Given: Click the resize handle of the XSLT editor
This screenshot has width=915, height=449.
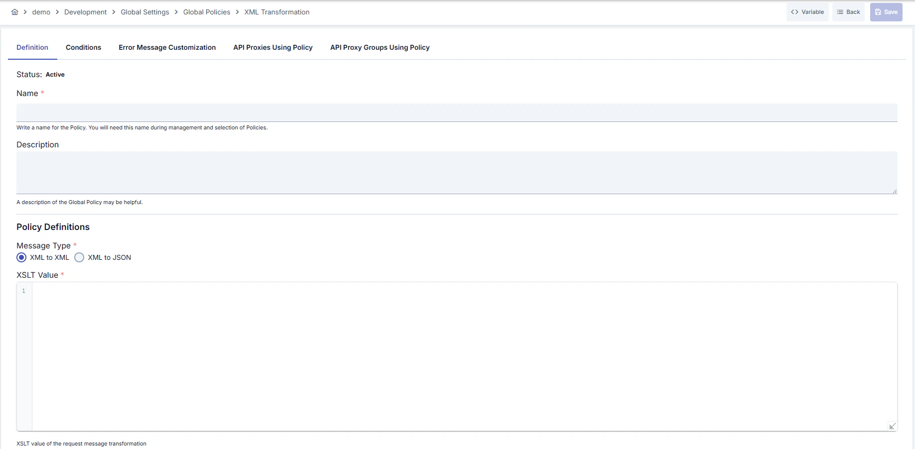Looking at the screenshot, I should point(892,426).
